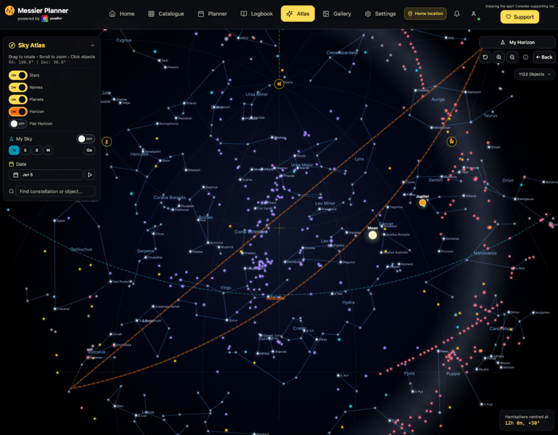This screenshot has height=435, width=558.
Task: Click the yellow Support button
Action: pos(519,17)
